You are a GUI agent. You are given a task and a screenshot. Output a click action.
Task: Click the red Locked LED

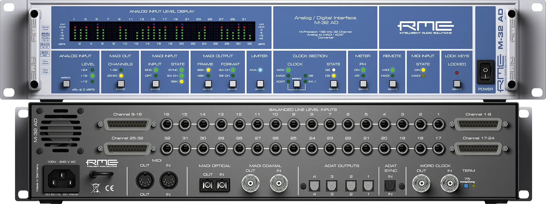[457, 73]
